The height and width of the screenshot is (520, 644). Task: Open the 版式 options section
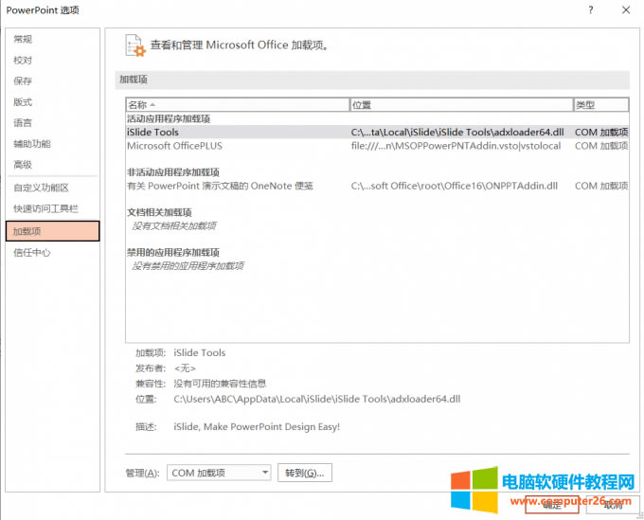pyautogui.click(x=23, y=102)
